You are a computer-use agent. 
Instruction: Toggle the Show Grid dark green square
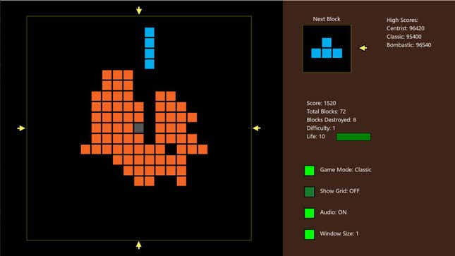[x=310, y=192]
